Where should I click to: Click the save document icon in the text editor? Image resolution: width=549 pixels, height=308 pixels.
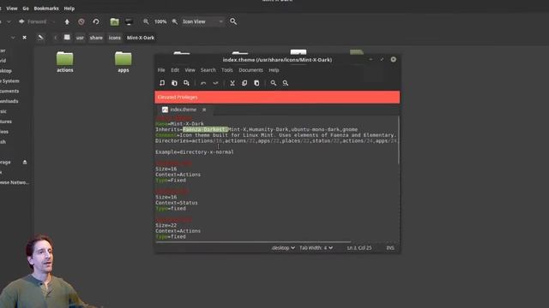click(186, 83)
